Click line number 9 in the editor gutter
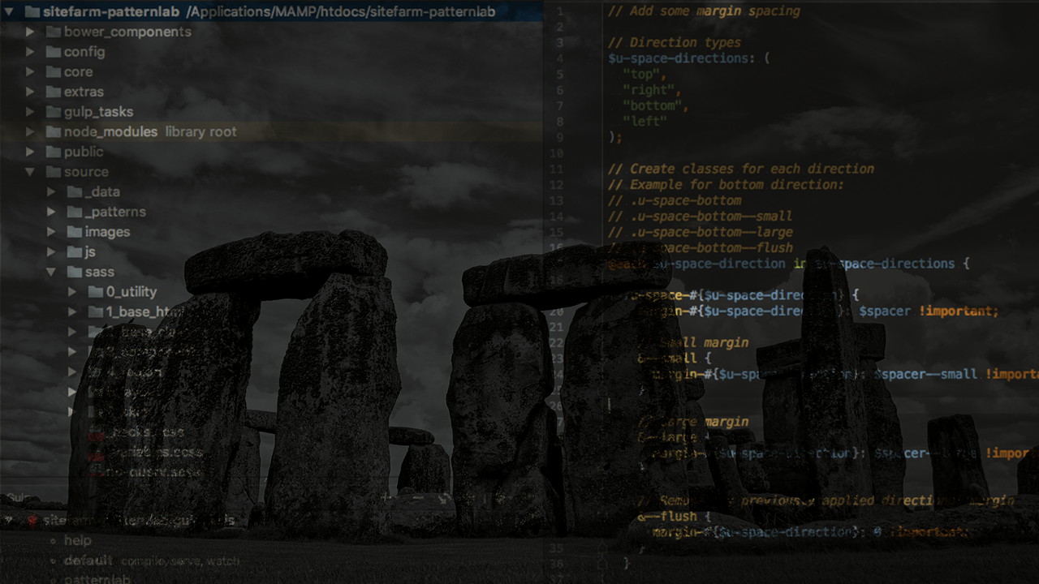Viewport: 1039px width, 584px height. click(559, 137)
